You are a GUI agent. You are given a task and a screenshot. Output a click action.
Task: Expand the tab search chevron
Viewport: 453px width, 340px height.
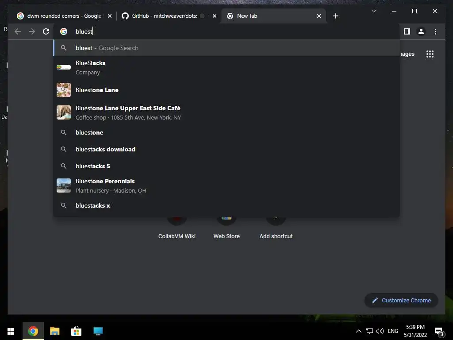click(373, 11)
